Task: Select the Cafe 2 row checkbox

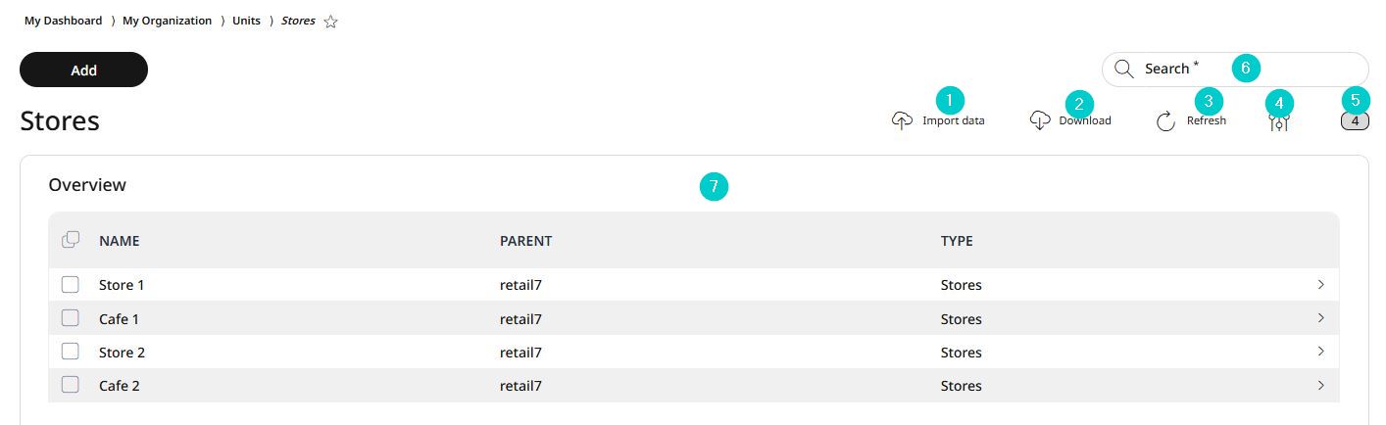Action: coord(70,385)
